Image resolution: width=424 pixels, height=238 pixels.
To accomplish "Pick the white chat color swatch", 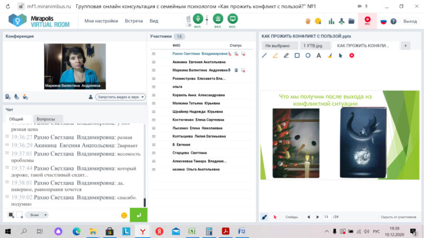I will pyautogui.click(x=20, y=215).
